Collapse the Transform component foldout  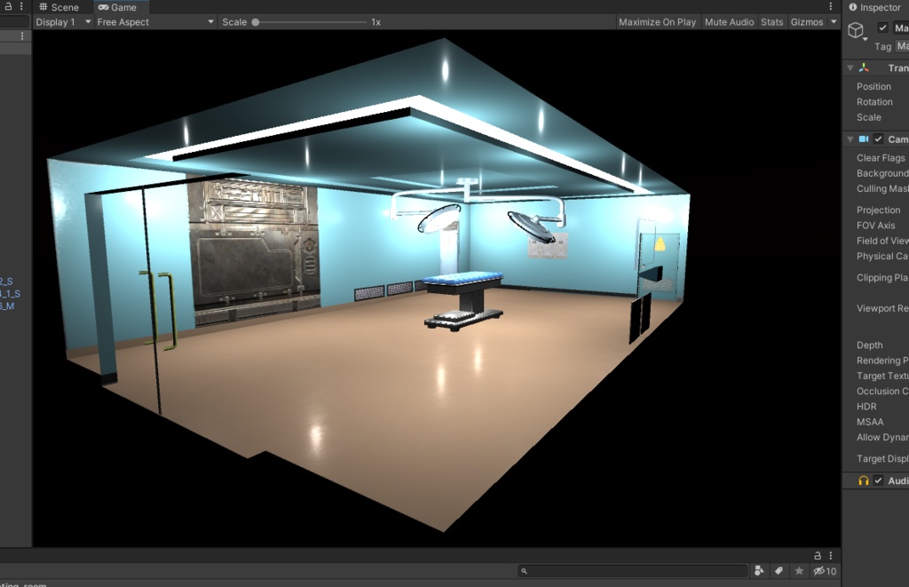point(850,67)
